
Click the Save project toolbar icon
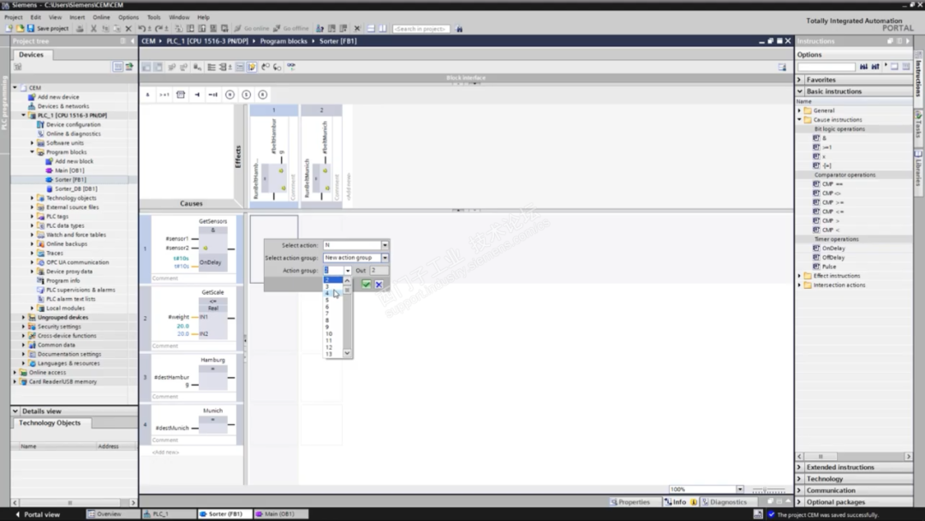click(x=32, y=28)
